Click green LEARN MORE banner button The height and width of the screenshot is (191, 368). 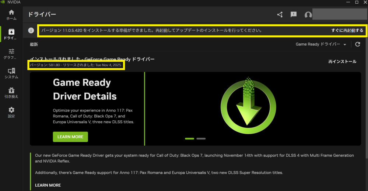point(70,137)
